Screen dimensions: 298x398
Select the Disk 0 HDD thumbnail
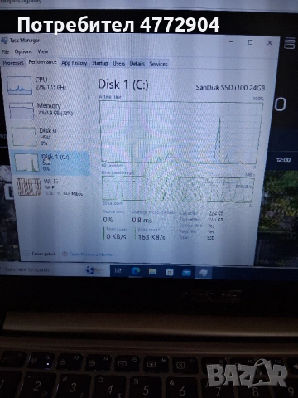(24, 136)
